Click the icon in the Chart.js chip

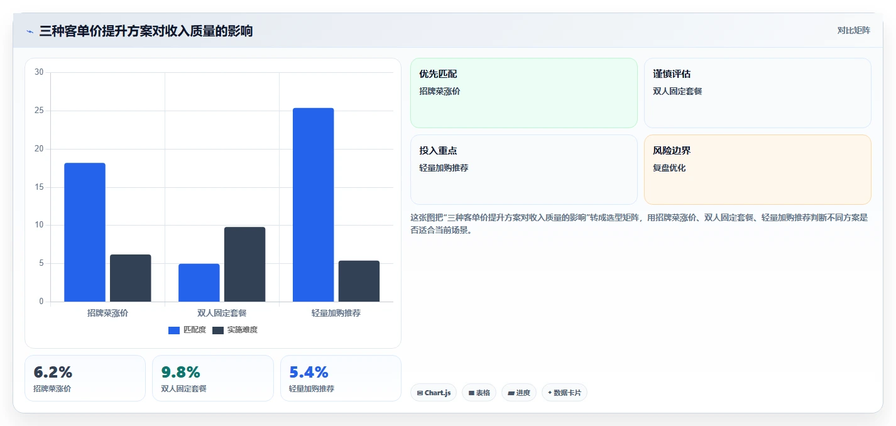pos(420,393)
